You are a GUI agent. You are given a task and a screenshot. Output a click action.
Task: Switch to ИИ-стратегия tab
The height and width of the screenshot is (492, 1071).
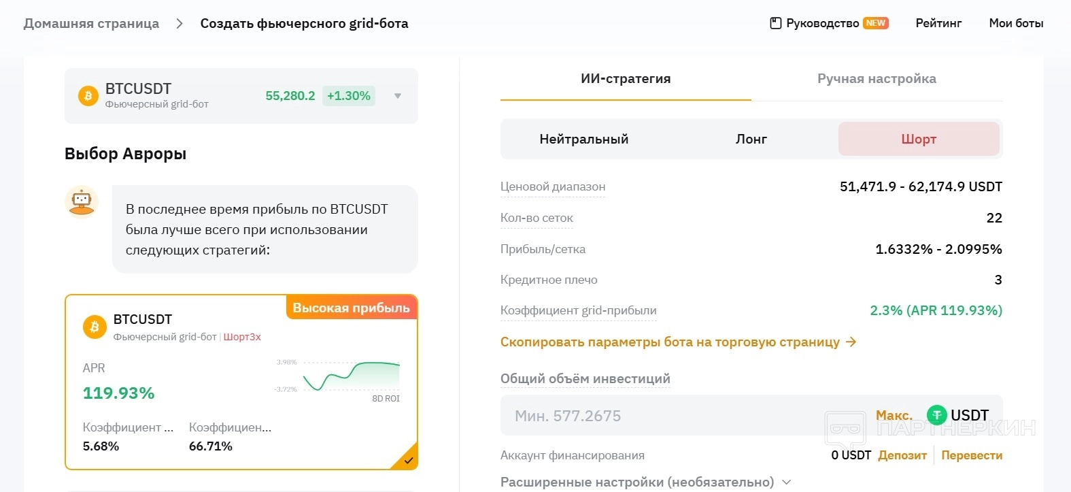click(x=626, y=79)
